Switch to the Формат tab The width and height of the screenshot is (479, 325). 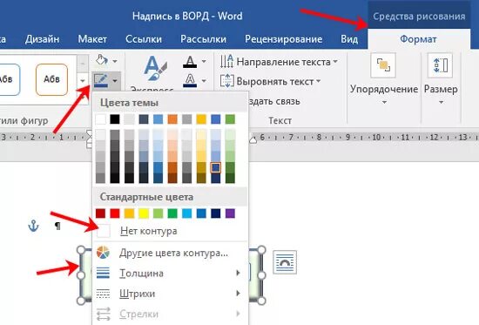click(x=418, y=39)
